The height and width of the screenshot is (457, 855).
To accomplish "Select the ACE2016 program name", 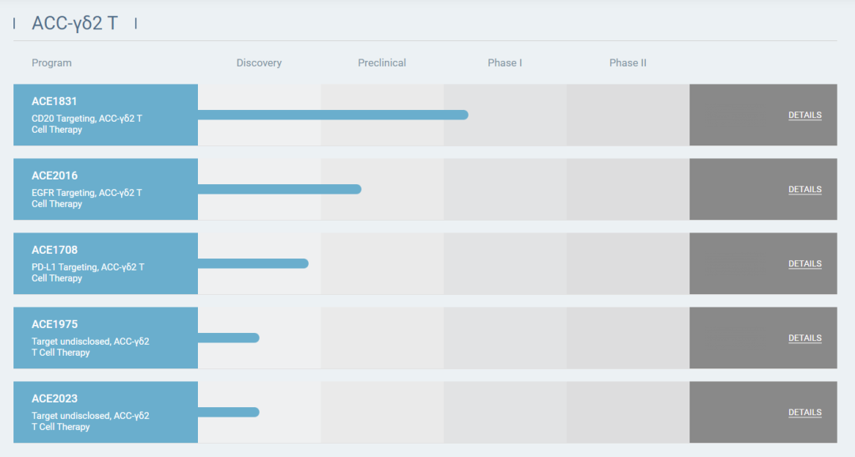I will 55,176.
